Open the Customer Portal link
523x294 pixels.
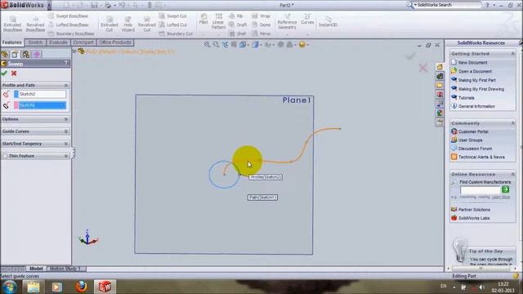(473, 131)
